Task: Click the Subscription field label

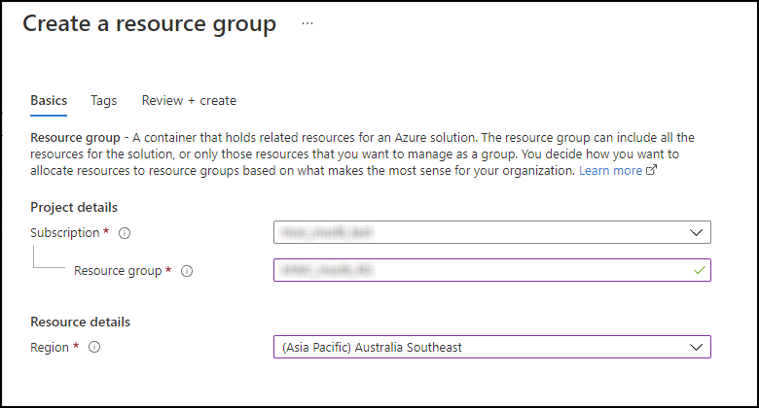Action: pos(65,233)
